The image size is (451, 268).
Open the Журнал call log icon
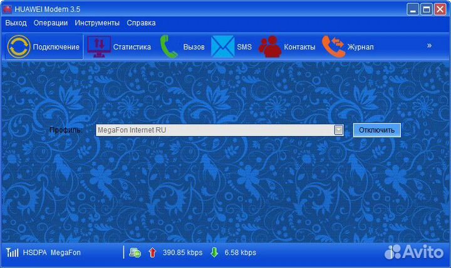pyautogui.click(x=333, y=47)
